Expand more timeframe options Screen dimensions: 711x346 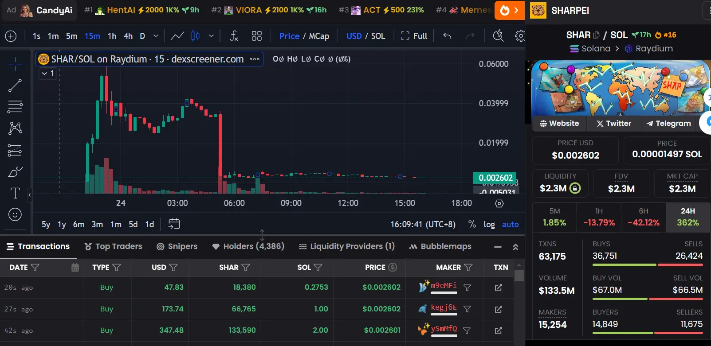tap(156, 36)
